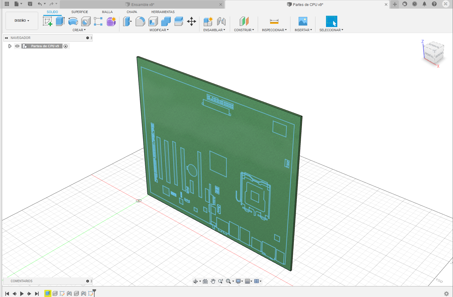The height and width of the screenshot is (297, 453).
Task: Select the Joint tool
Action: [x=221, y=21]
